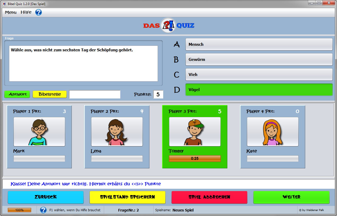Click the Bibel Quiz title bar icon
Image resolution: width=337 pixels, height=216 pixels.
pos(5,4)
